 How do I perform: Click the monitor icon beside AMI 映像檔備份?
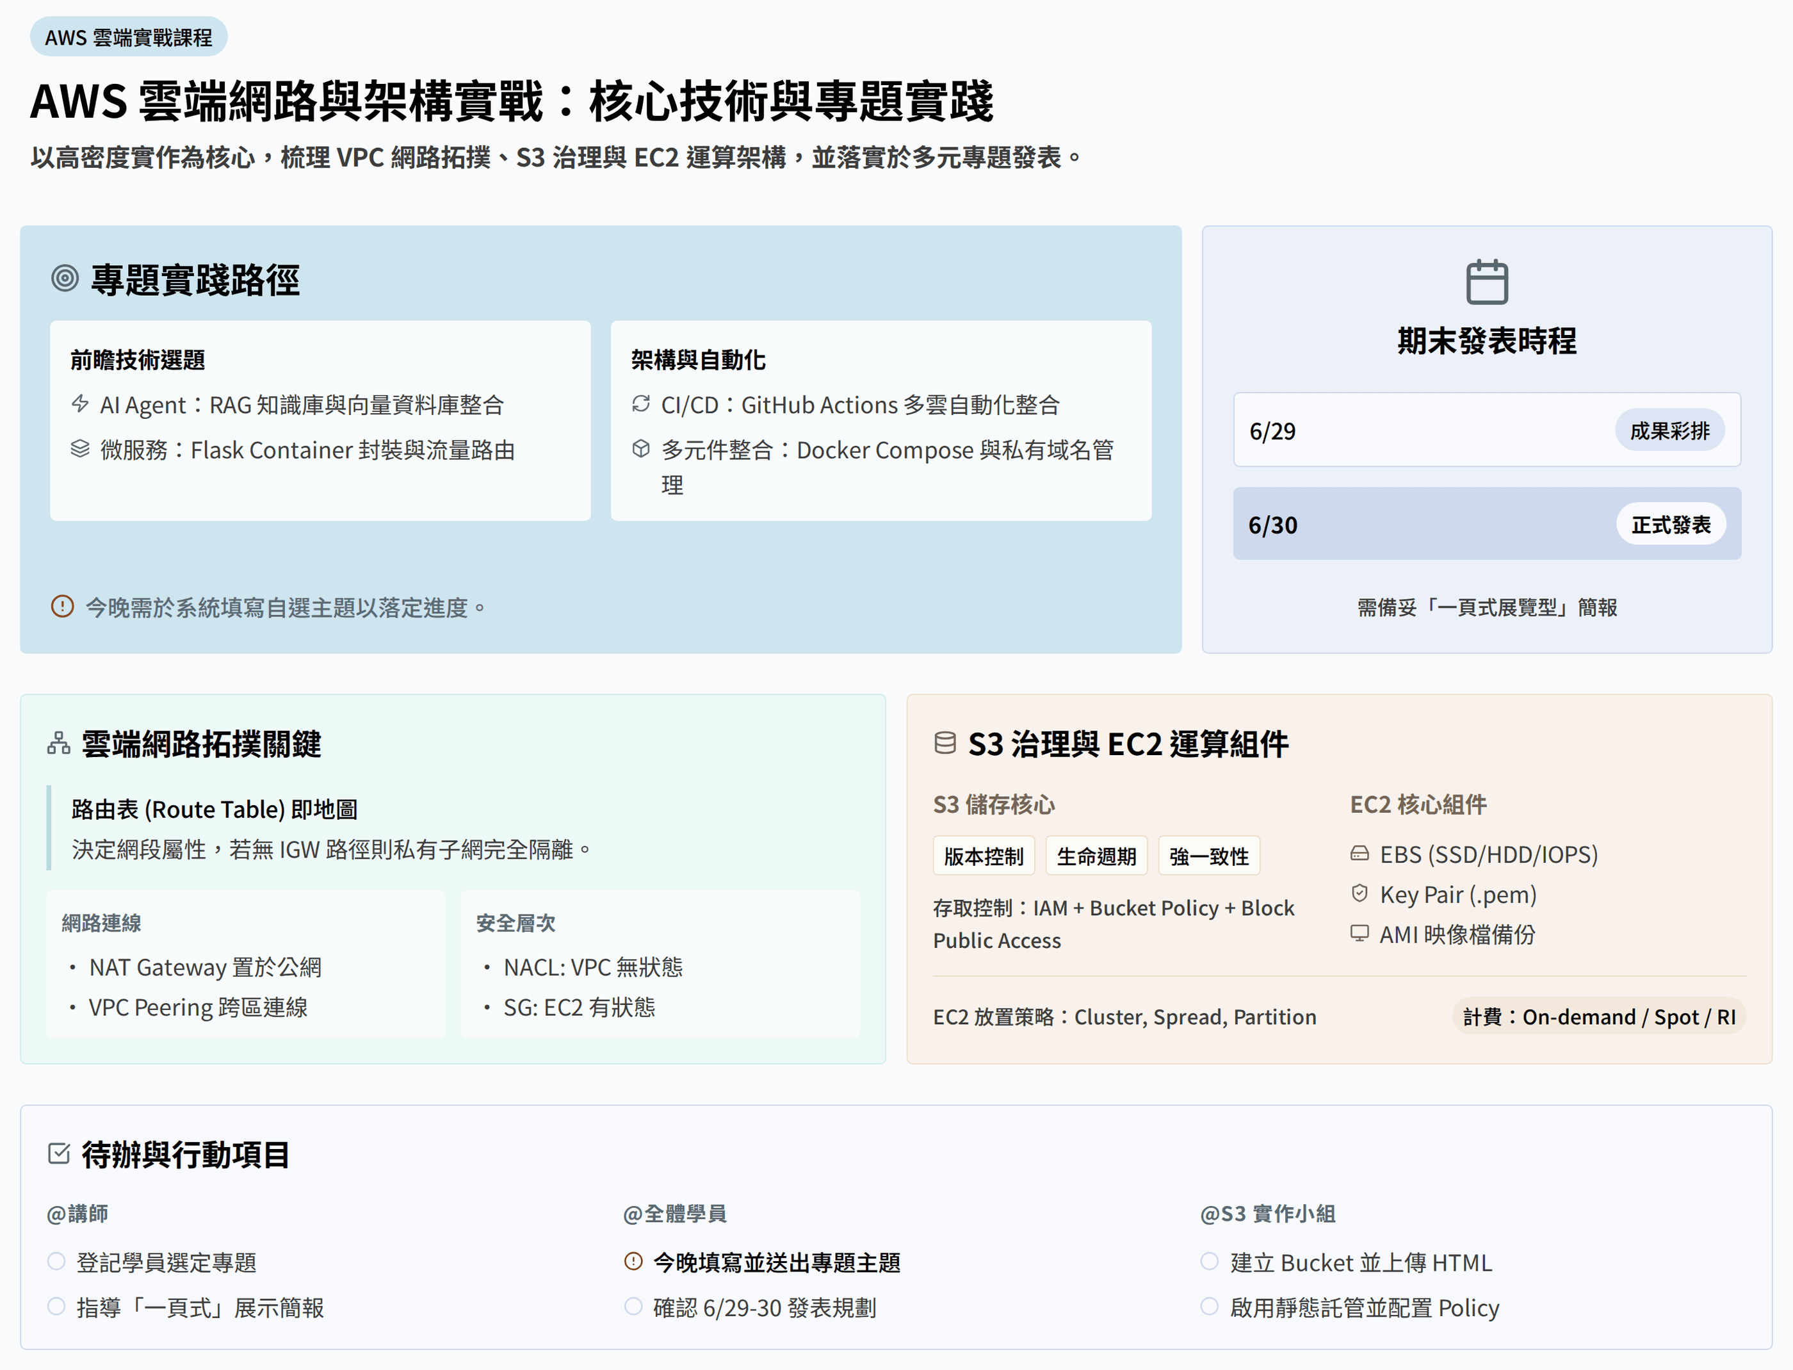[1359, 934]
